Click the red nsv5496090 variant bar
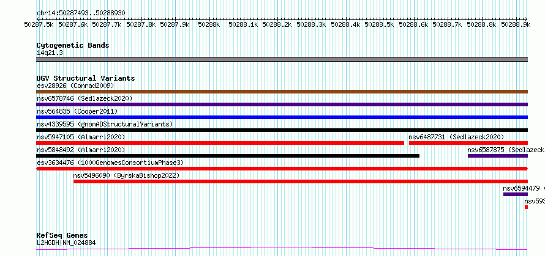This screenshot has width=545, height=256. click(x=301, y=181)
